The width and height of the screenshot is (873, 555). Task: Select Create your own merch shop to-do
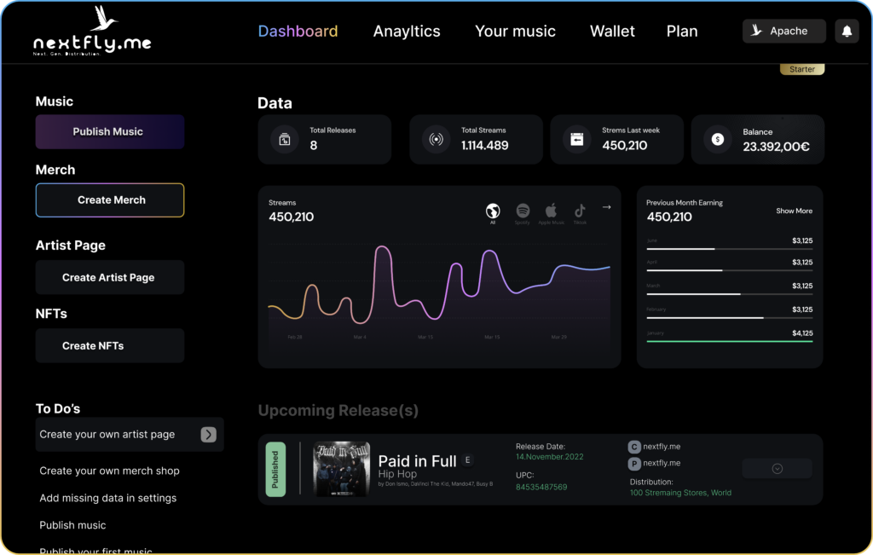[109, 471]
